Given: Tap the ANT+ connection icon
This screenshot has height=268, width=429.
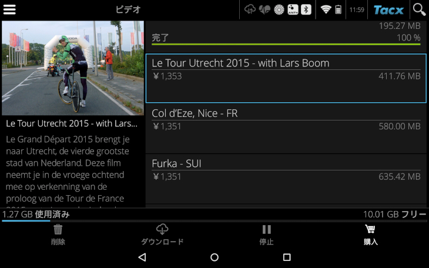Looking at the screenshot, I should (293, 9).
